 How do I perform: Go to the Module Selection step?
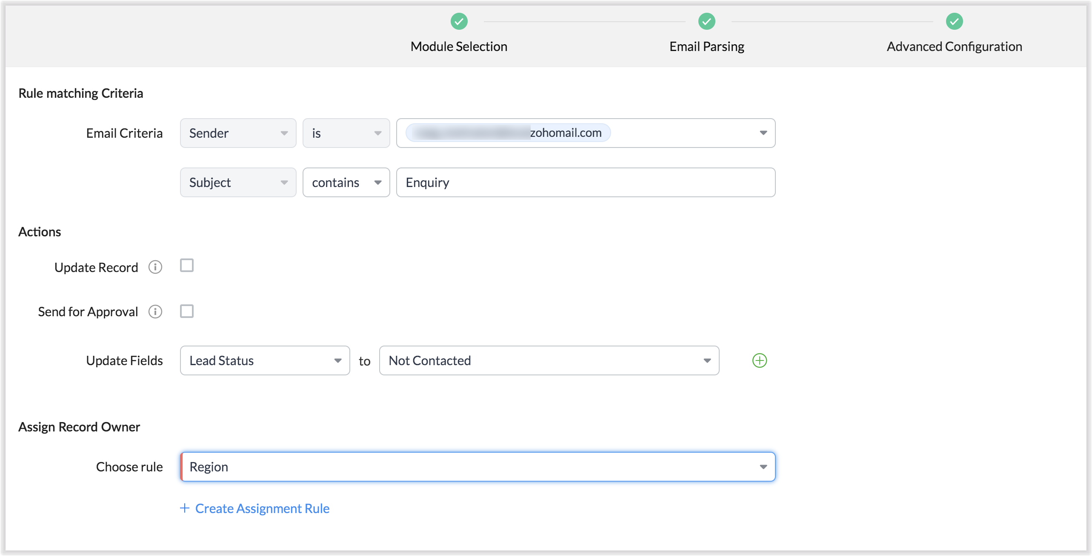[459, 46]
